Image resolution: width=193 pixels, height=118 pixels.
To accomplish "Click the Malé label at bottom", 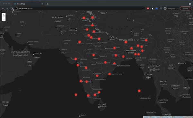I will pyautogui.click(x=83, y=115).
